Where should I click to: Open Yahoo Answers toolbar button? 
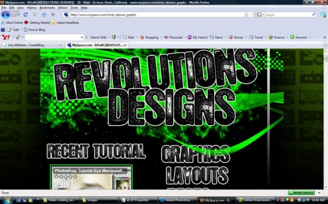[x=299, y=37]
